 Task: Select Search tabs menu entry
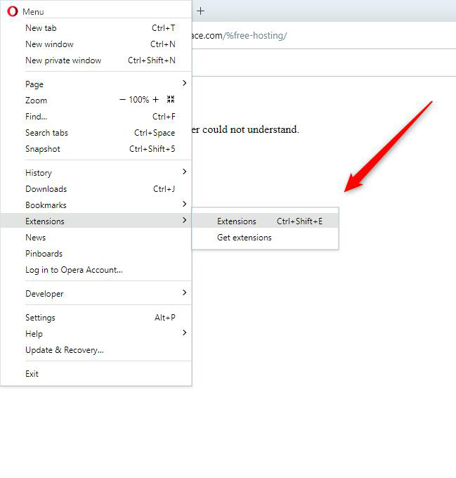(x=96, y=133)
